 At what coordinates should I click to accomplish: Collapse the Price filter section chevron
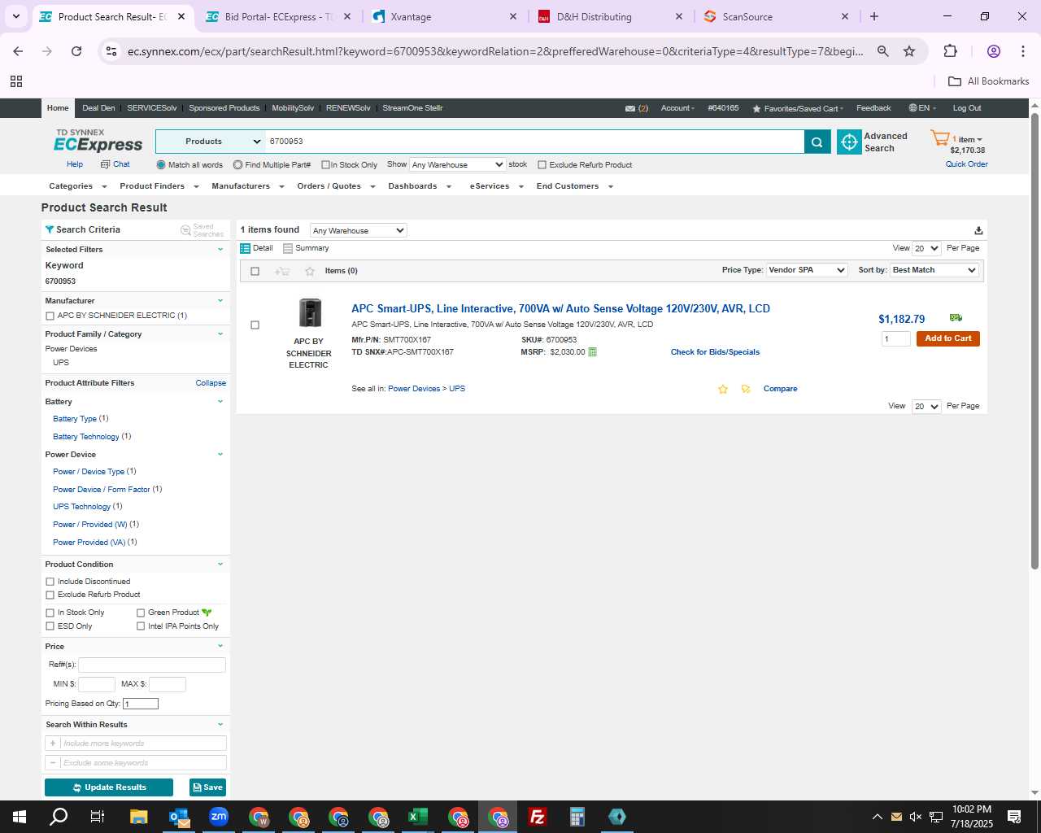(x=220, y=646)
